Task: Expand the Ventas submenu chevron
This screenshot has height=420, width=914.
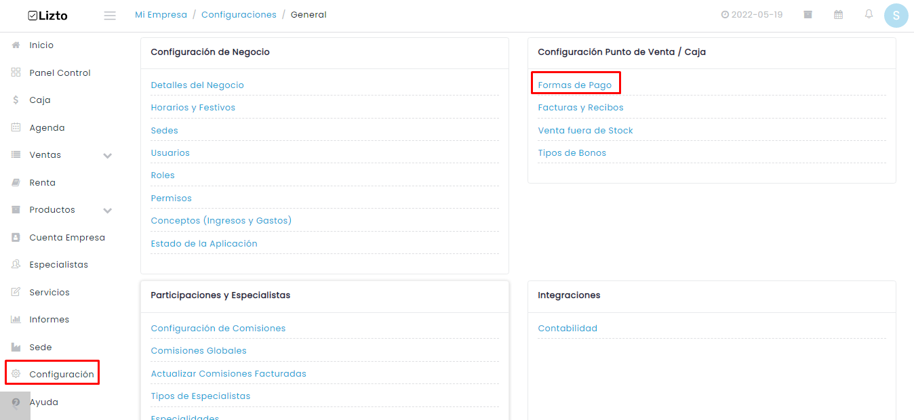Action: [x=107, y=156]
